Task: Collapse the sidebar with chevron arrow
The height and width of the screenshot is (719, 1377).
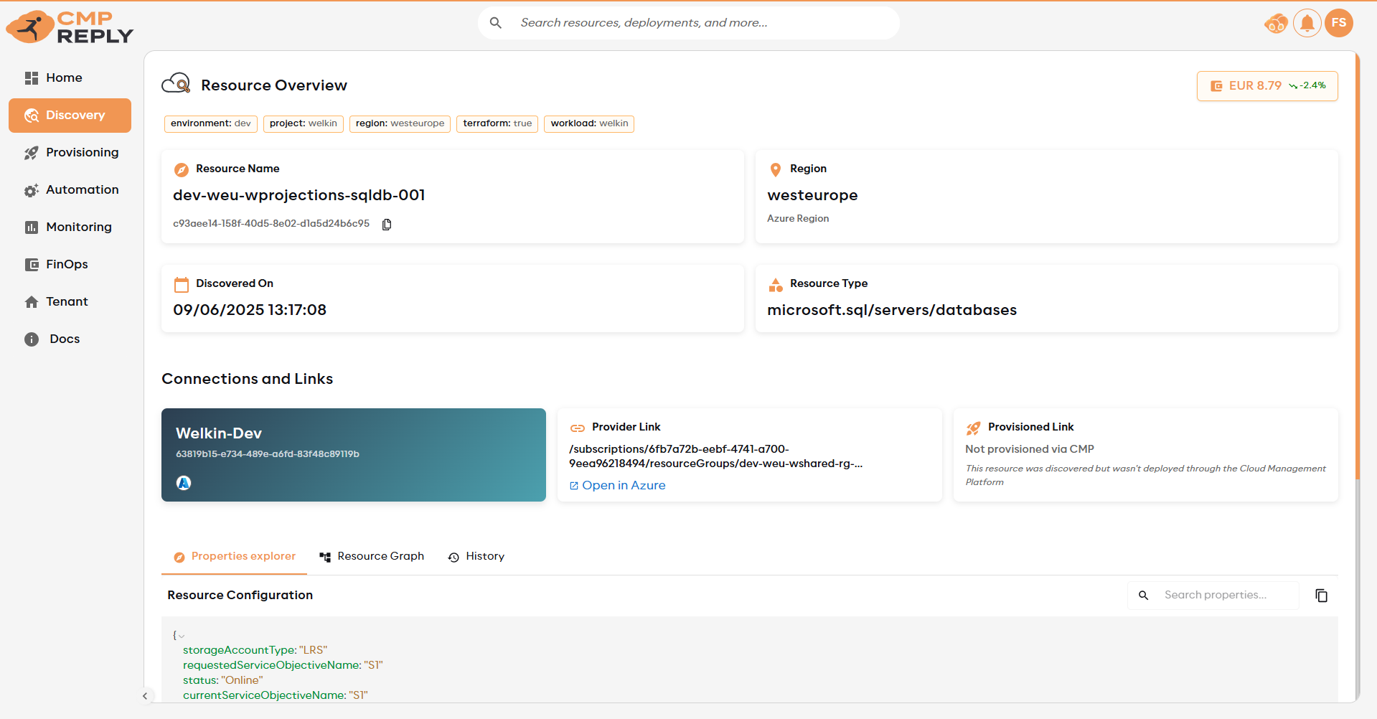Action: tap(145, 696)
